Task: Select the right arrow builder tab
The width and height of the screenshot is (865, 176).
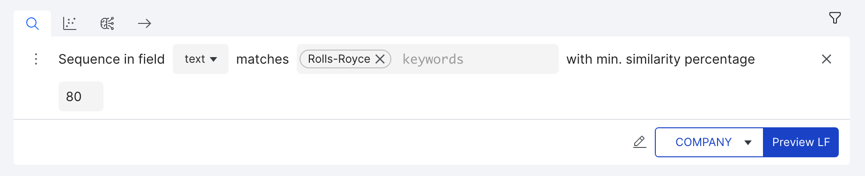Action: pos(145,23)
